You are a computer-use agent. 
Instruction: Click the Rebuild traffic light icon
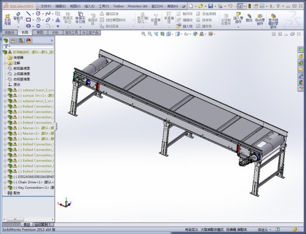(250, 6)
